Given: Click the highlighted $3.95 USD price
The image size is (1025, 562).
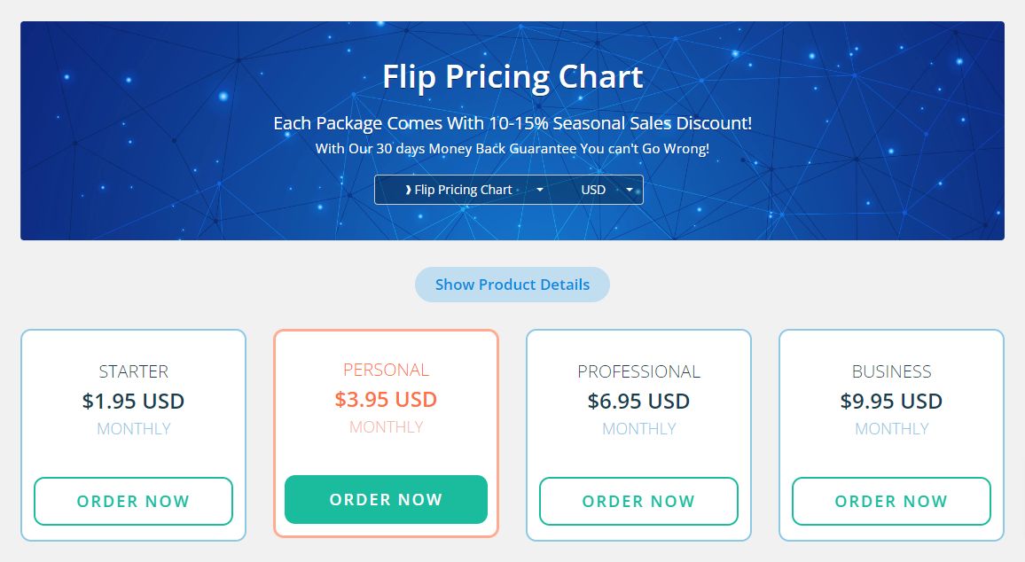Looking at the screenshot, I should (386, 399).
